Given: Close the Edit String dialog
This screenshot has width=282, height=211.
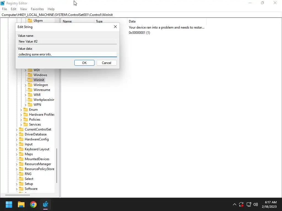Looking at the screenshot, I should coord(115,27).
